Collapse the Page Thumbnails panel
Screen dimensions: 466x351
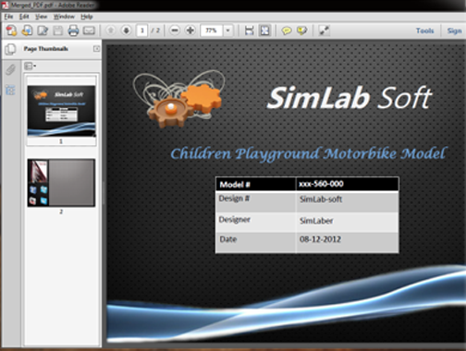96,49
